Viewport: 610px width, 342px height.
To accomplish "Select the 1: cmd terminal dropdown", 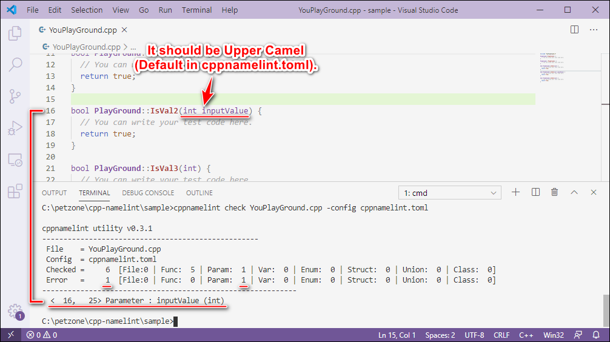I will (450, 193).
